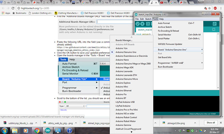This screenshot has width=224, height=134.
Task: Show hidden system tray icons
Action: point(175,131)
